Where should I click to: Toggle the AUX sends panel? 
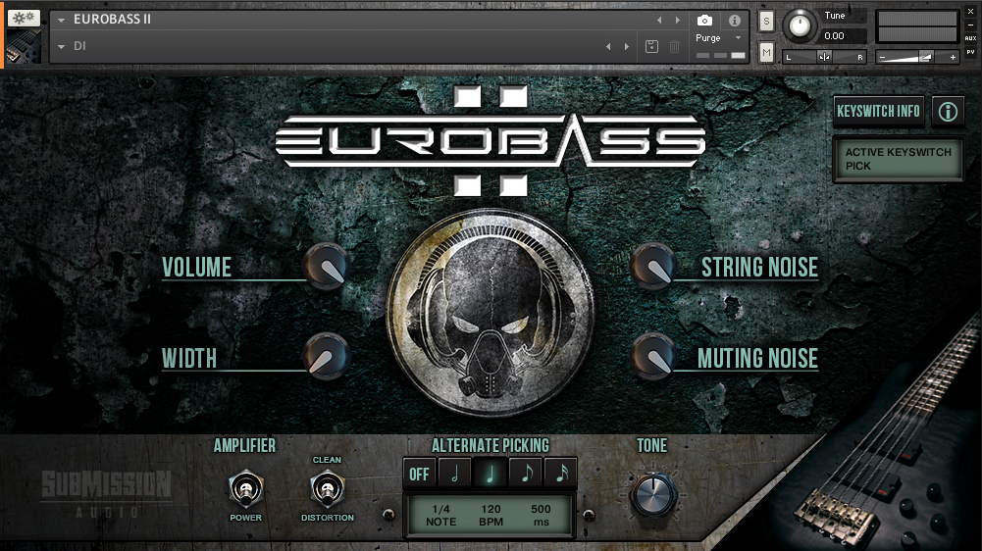(x=971, y=38)
